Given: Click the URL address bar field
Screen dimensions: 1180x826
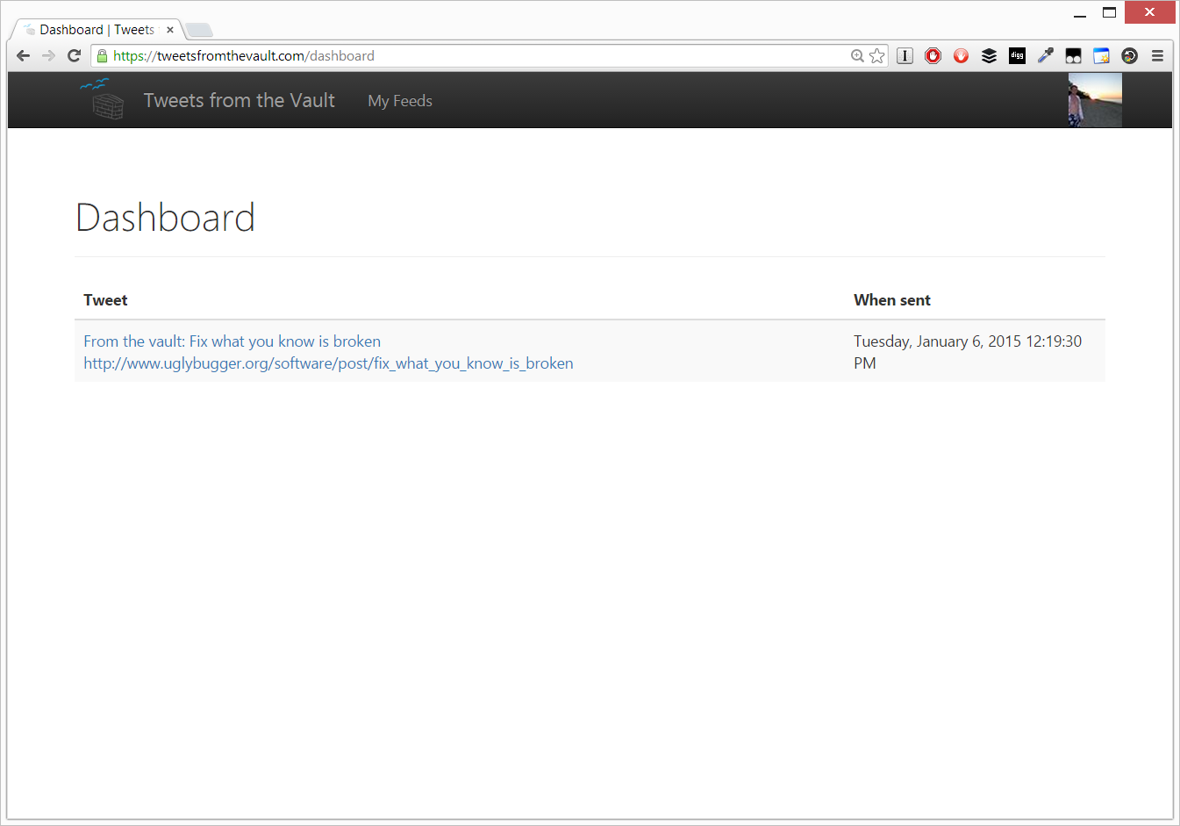Looking at the screenshot, I should [474, 56].
